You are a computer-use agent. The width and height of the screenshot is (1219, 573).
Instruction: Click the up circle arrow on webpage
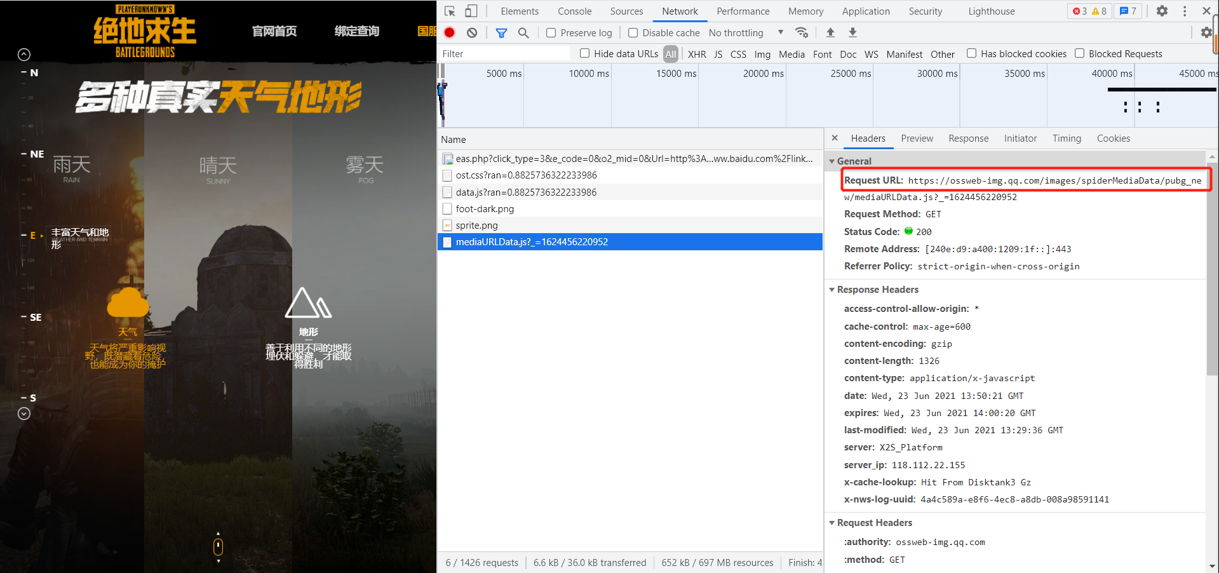24,55
